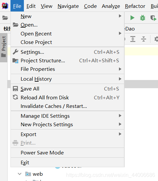Toggle Power Save Mode
Screen dimensions: 158x181
point(67,152)
